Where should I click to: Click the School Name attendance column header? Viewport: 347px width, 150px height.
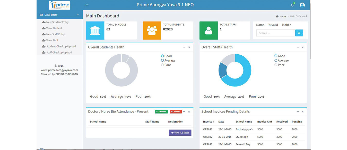click(x=98, y=122)
